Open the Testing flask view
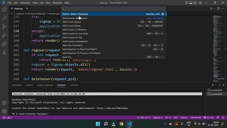The image size is (227, 128). click(x=4, y=52)
